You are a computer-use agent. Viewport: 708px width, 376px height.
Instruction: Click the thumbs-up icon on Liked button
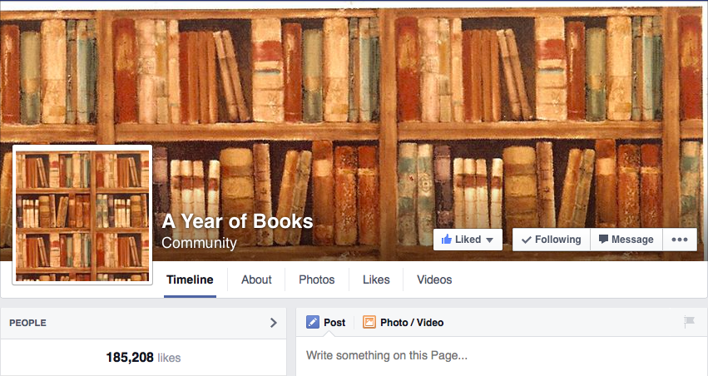click(446, 240)
